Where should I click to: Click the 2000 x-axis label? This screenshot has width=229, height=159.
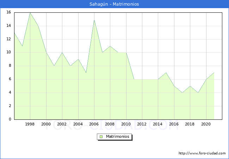click(46, 124)
